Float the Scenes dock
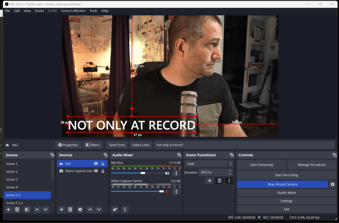 (52, 155)
